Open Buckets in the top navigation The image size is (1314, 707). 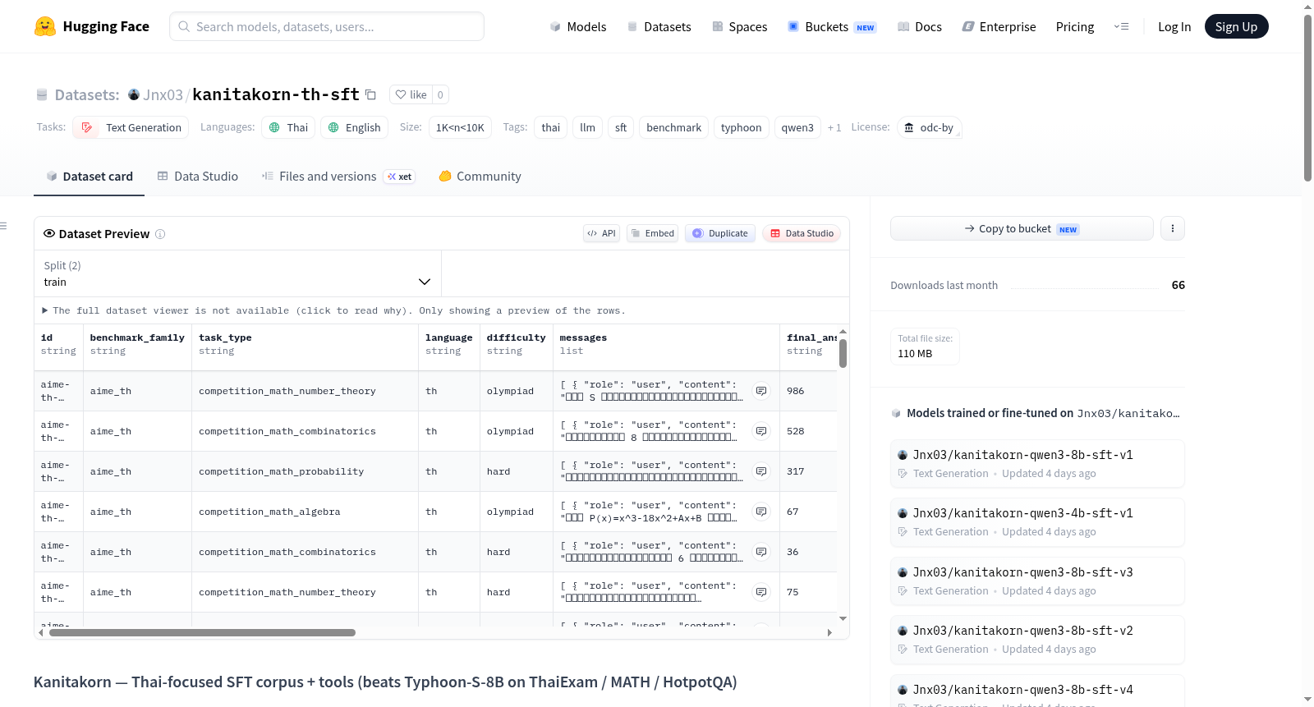tap(832, 26)
